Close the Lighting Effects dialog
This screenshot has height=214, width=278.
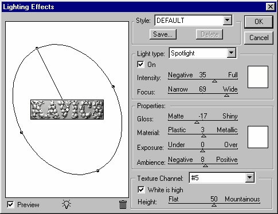(x=271, y=7)
